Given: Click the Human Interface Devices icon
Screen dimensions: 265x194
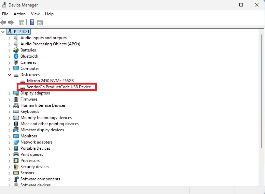Looking at the screenshot, I should pyautogui.click(x=16, y=105).
